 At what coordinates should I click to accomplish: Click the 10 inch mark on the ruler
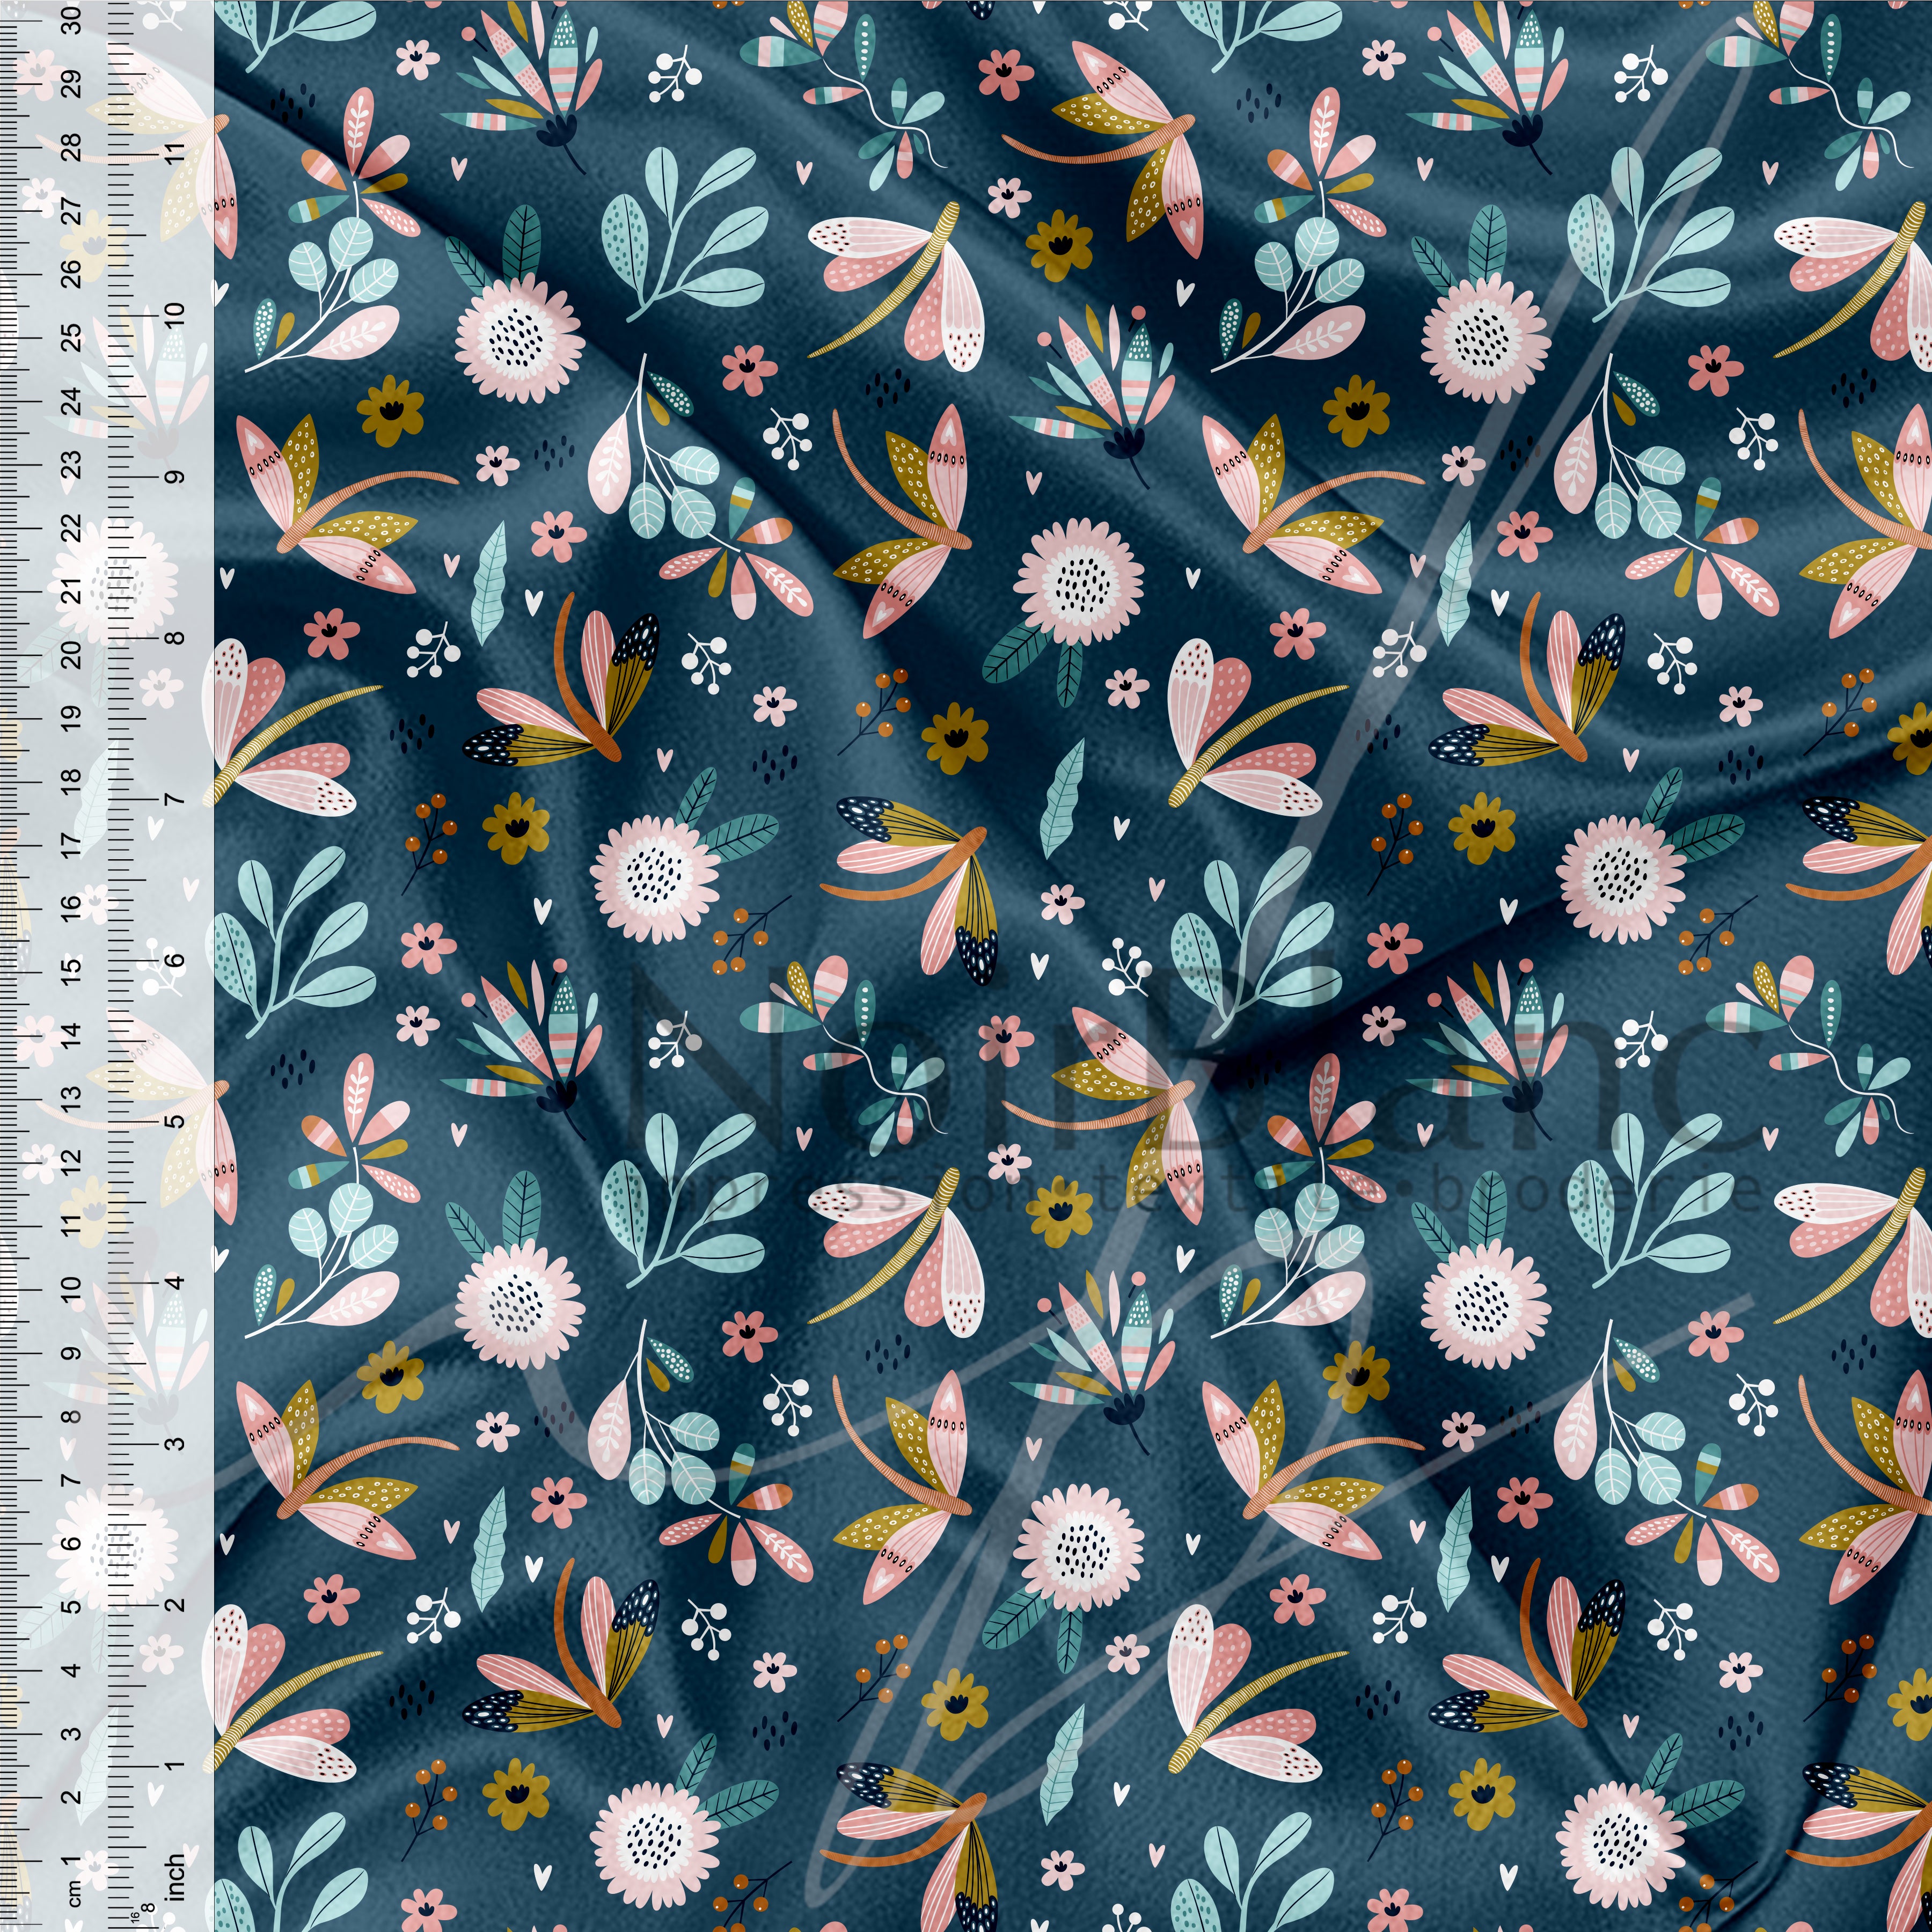pyautogui.click(x=176, y=315)
